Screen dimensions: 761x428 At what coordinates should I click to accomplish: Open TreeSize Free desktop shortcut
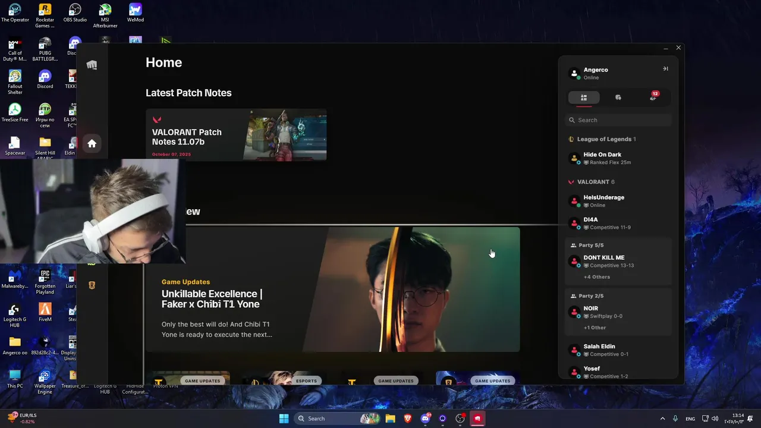(15, 113)
